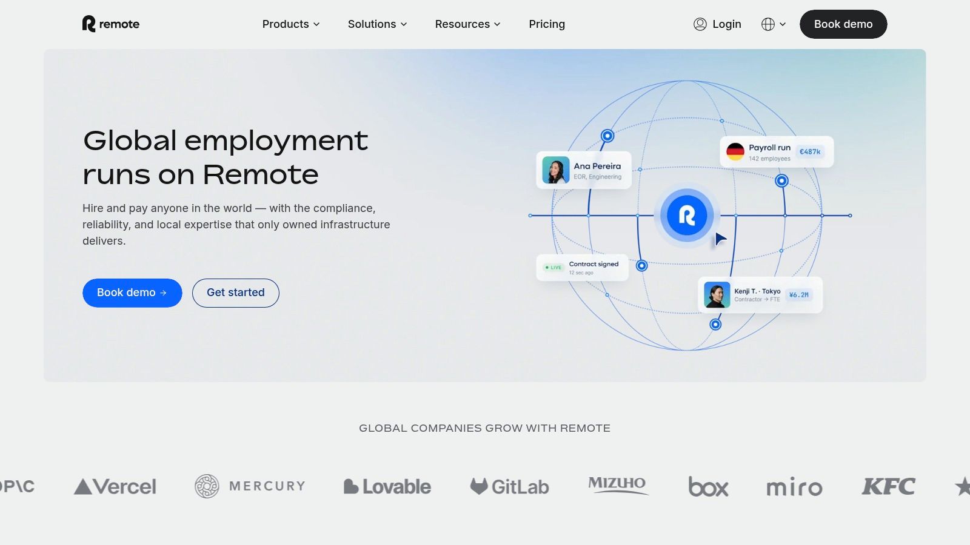
Task: Click the GLOBAL COMPANIES GROW WITH REMOTE heading
Action: [485, 428]
